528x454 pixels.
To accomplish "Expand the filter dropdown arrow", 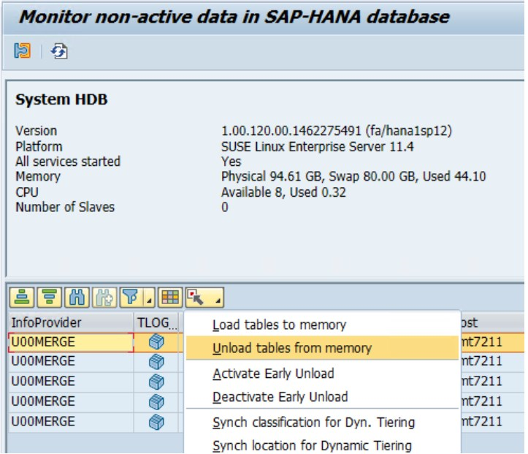I will point(149,298).
